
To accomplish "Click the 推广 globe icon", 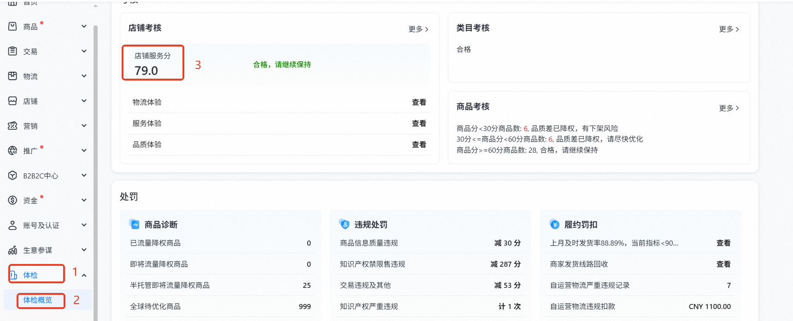I will tap(12, 150).
